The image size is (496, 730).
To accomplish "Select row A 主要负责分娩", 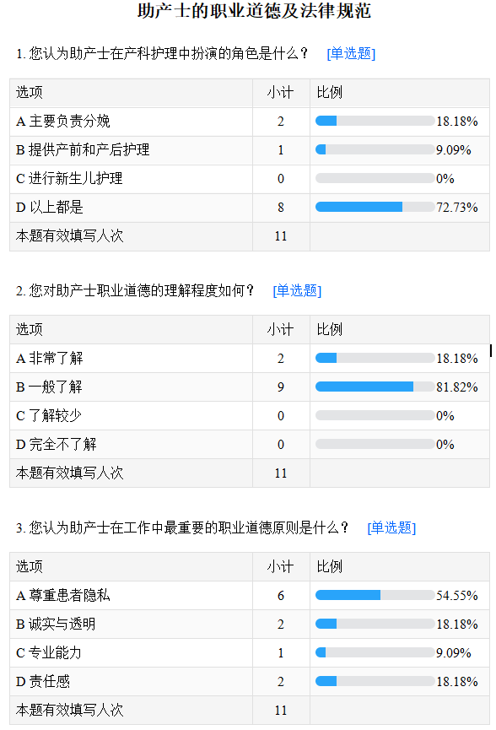I will (x=250, y=122).
